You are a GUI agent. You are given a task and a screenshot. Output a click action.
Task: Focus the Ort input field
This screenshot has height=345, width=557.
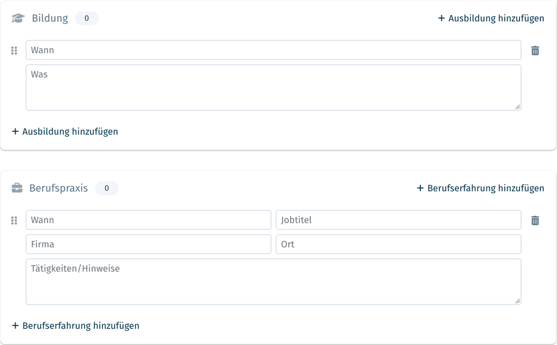tap(398, 244)
